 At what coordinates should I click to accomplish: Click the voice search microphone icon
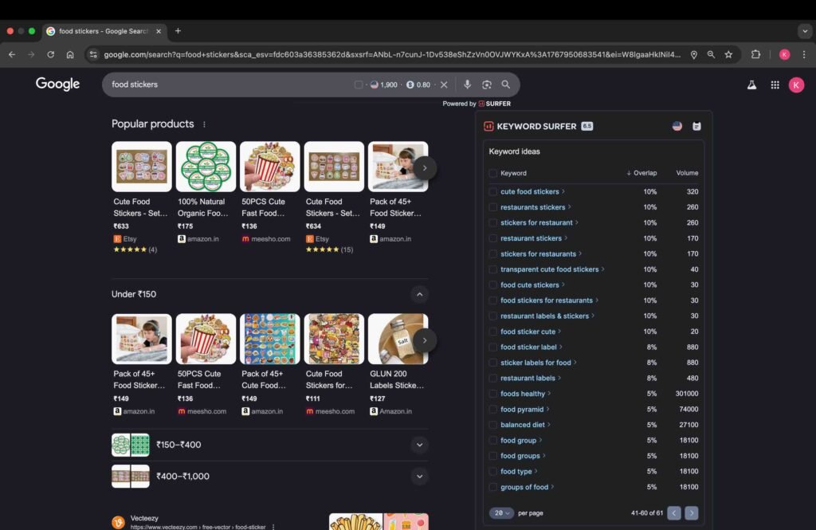tap(467, 84)
